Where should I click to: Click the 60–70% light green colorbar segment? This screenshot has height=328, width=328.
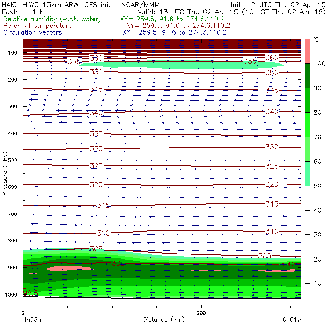click(307, 149)
